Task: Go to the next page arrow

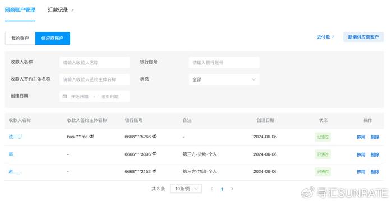Action: pyautogui.click(x=232, y=189)
